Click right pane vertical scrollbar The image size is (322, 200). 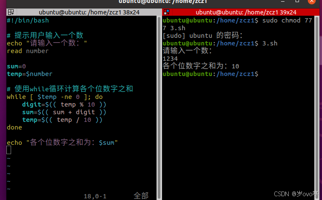click(x=316, y=107)
